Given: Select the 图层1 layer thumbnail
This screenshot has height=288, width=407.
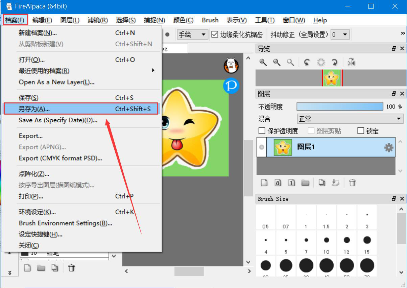Looking at the screenshot, I should click(283, 147).
